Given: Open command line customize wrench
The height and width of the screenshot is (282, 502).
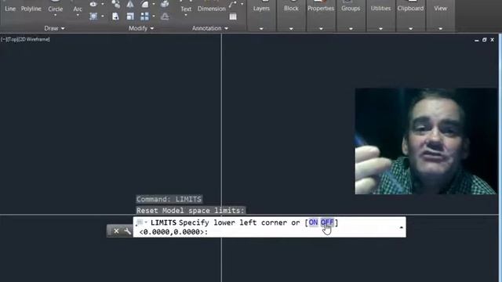Looking at the screenshot, I should point(127,231).
